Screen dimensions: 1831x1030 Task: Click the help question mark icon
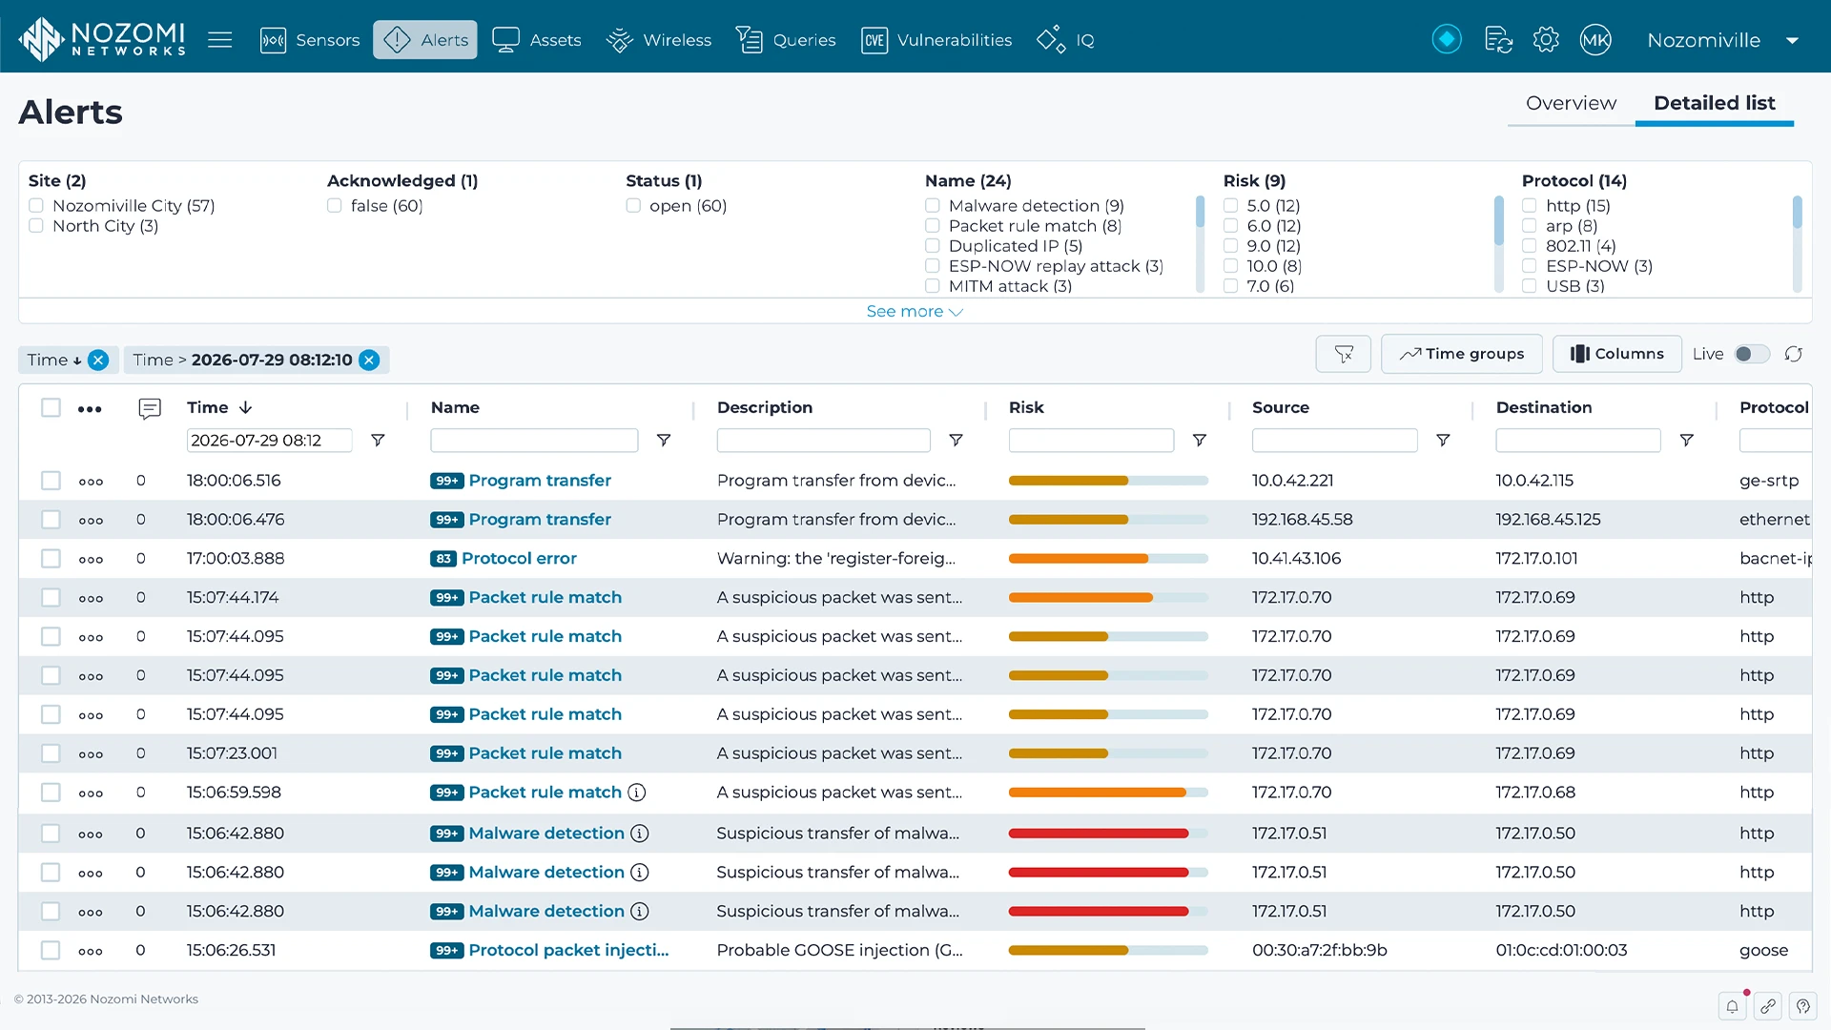(1802, 1006)
